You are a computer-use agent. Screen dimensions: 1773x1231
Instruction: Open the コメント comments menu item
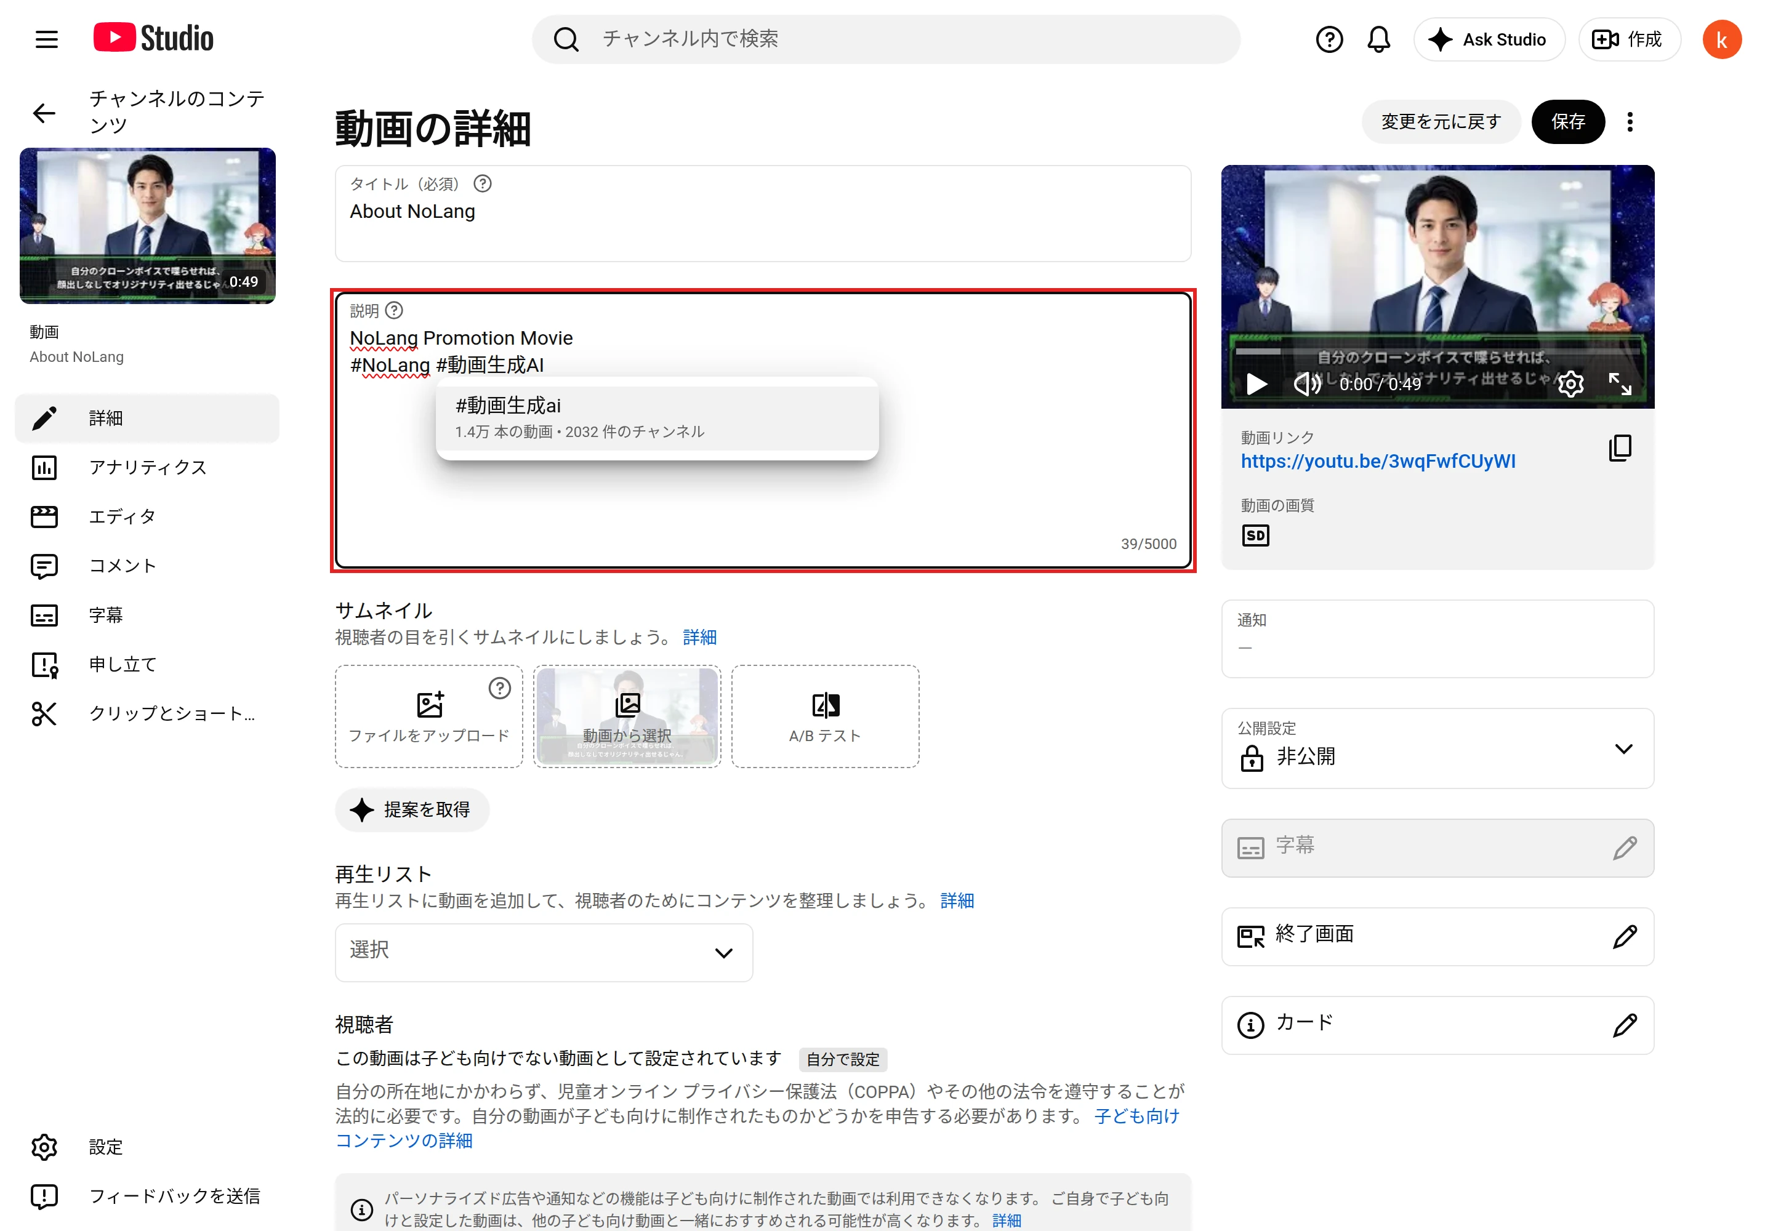click(147, 566)
